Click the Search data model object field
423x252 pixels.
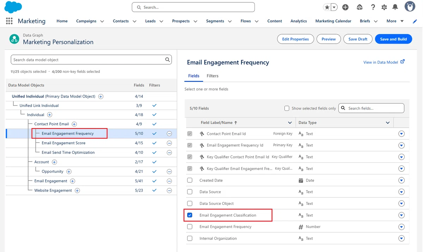click(91, 59)
